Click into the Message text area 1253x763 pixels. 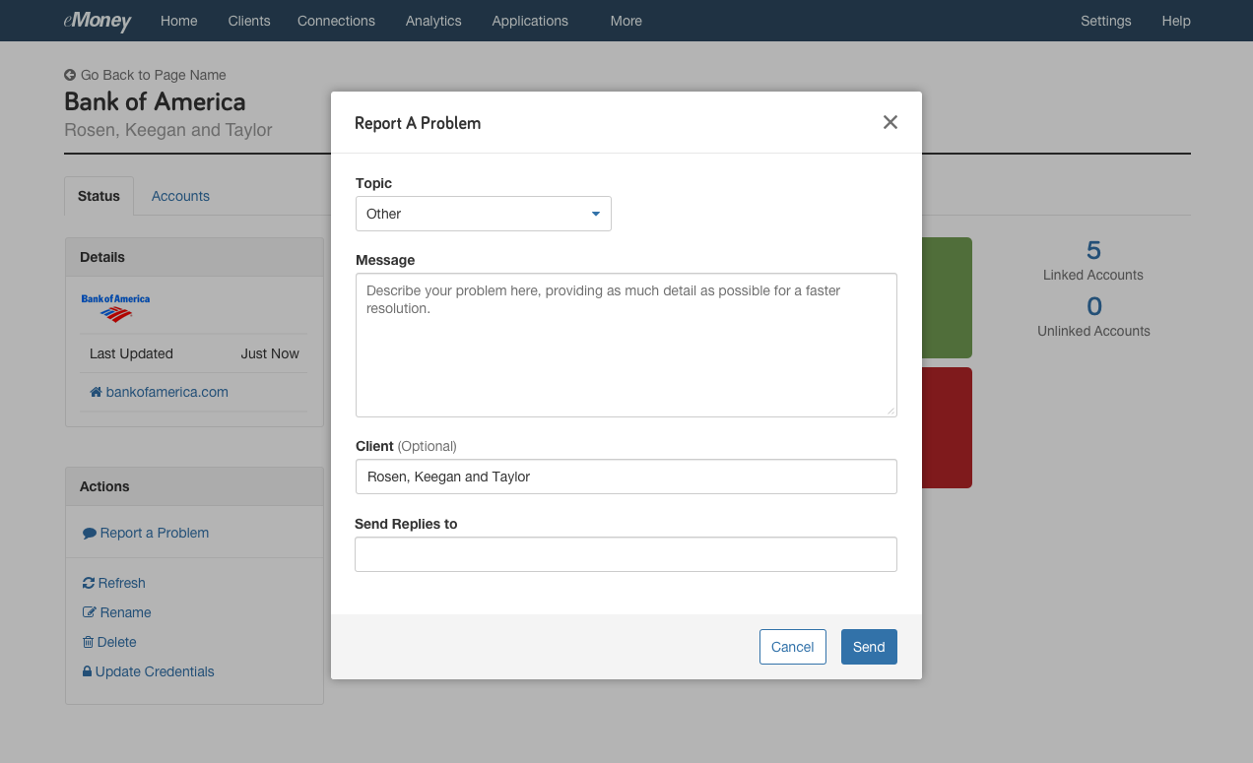[x=626, y=345]
